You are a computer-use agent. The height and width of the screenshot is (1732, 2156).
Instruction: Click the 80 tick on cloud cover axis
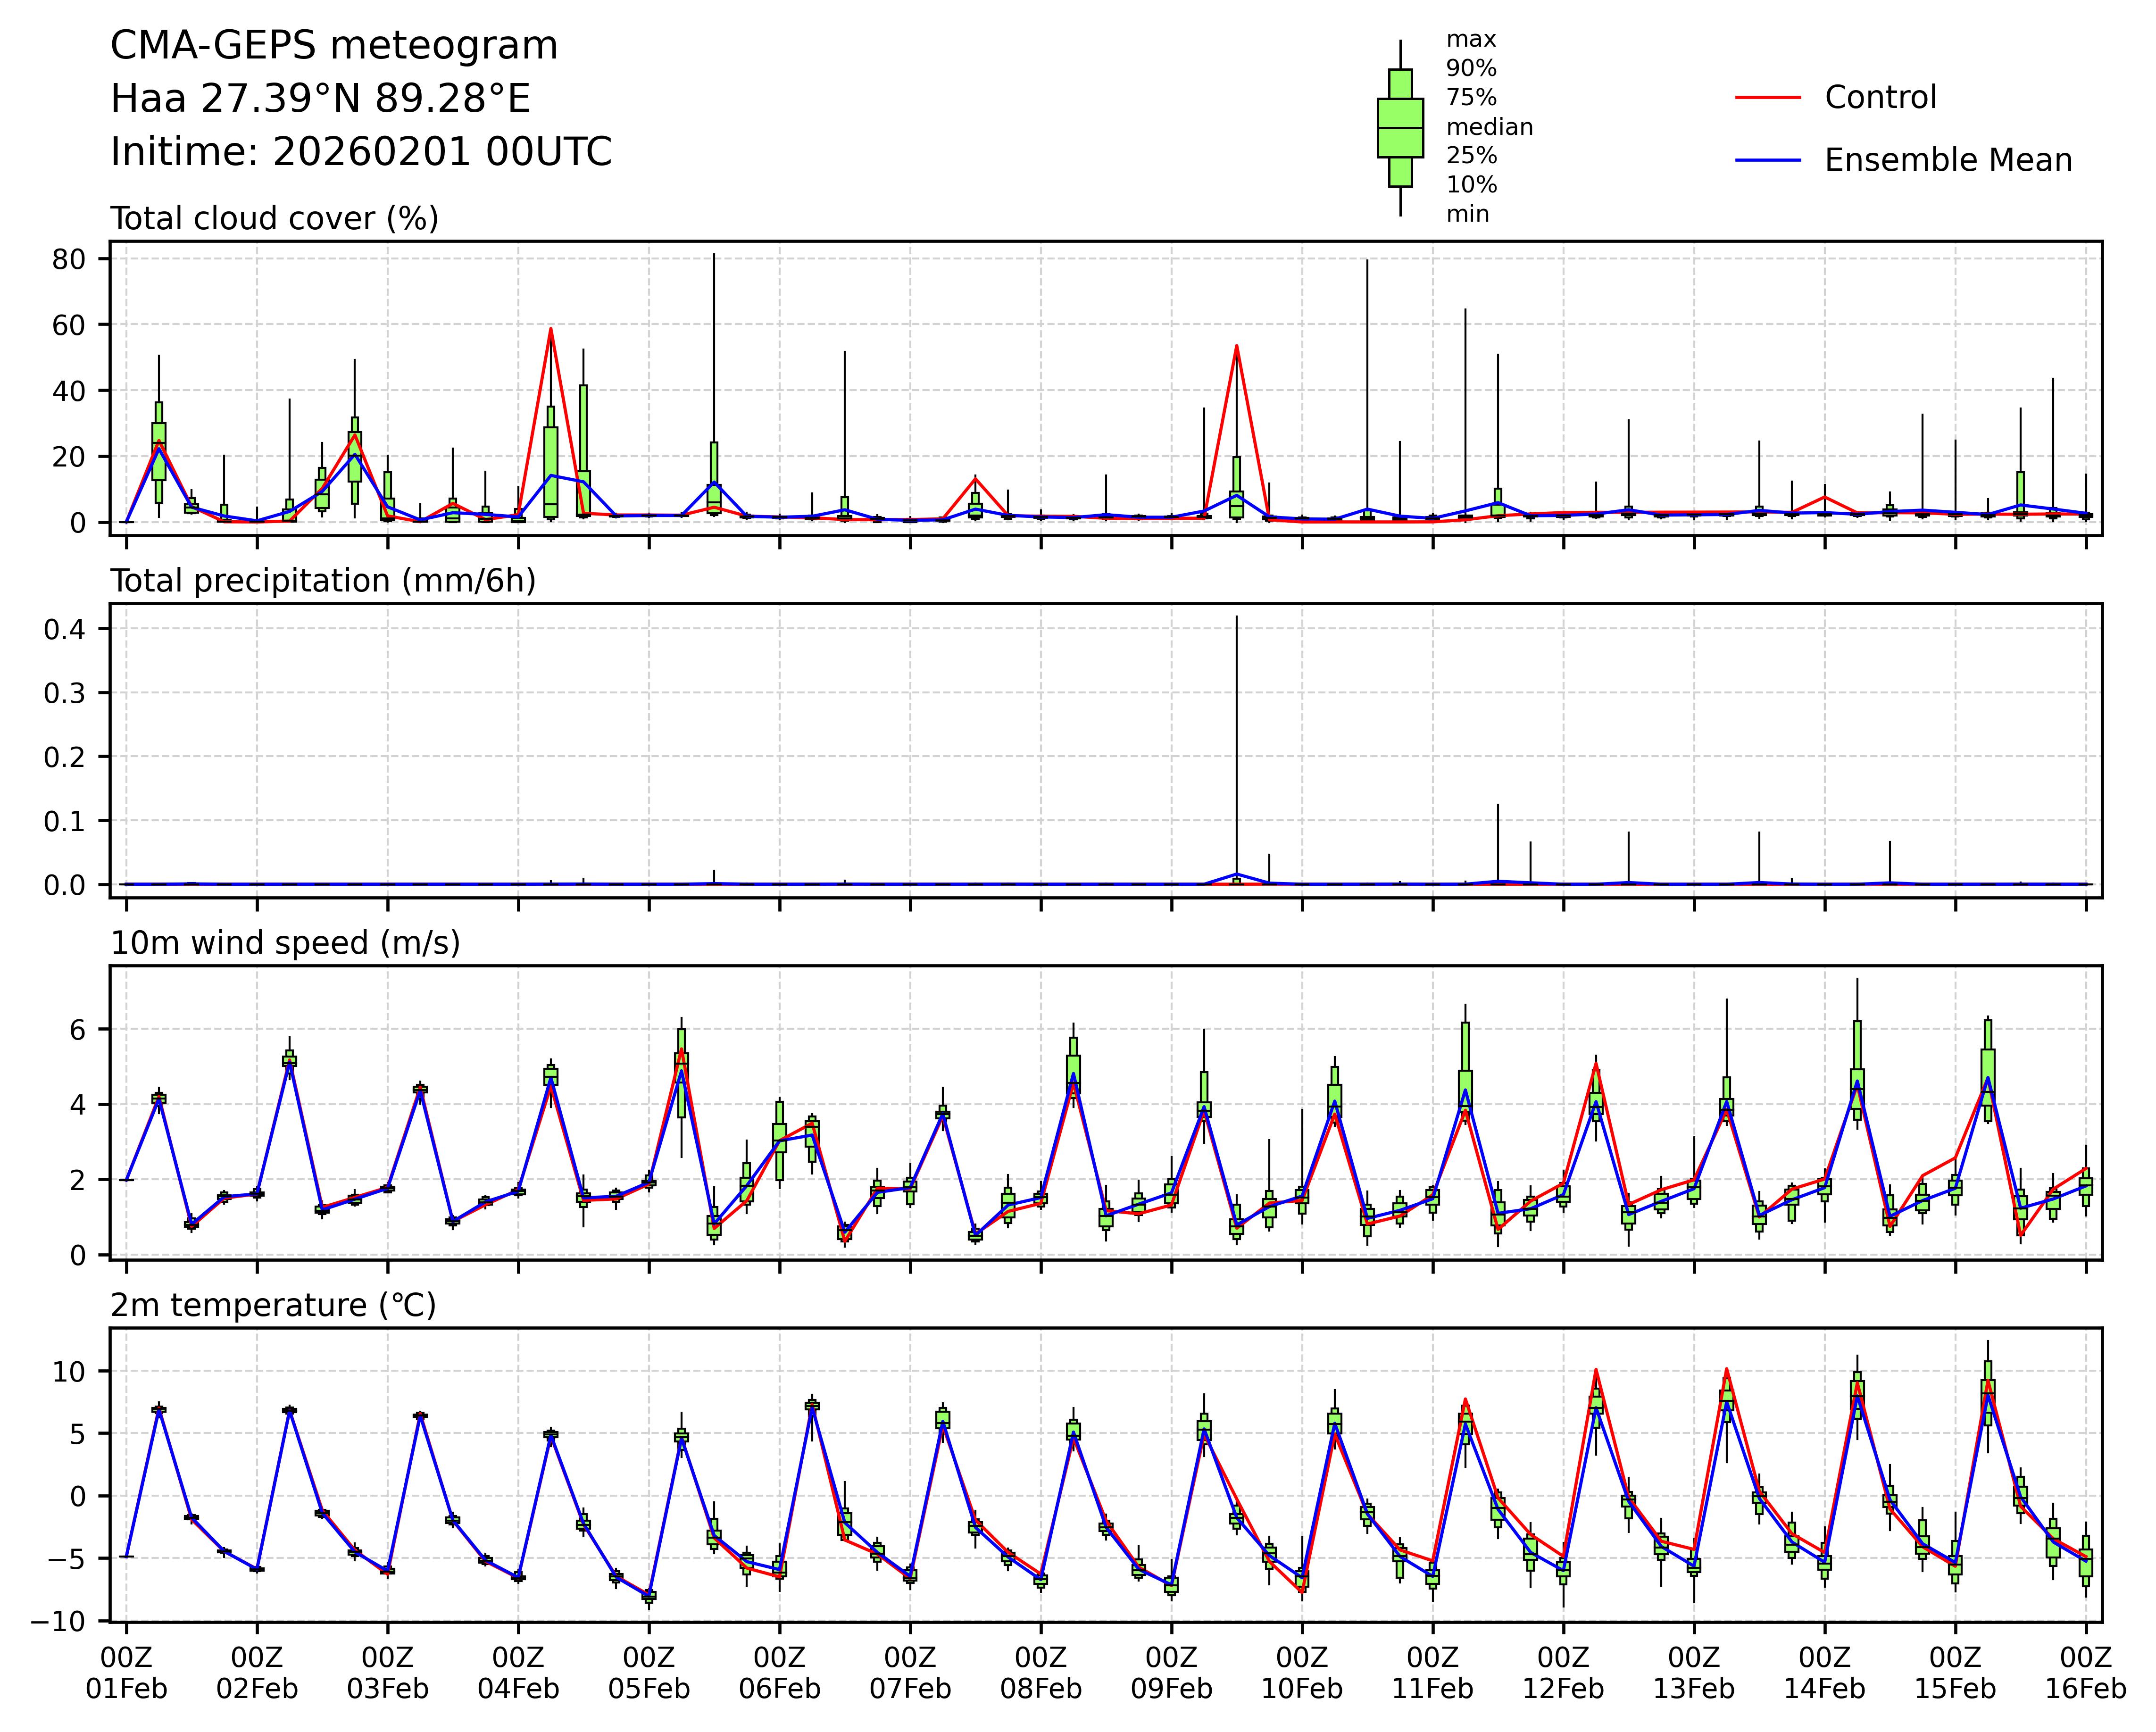coord(70,259)
